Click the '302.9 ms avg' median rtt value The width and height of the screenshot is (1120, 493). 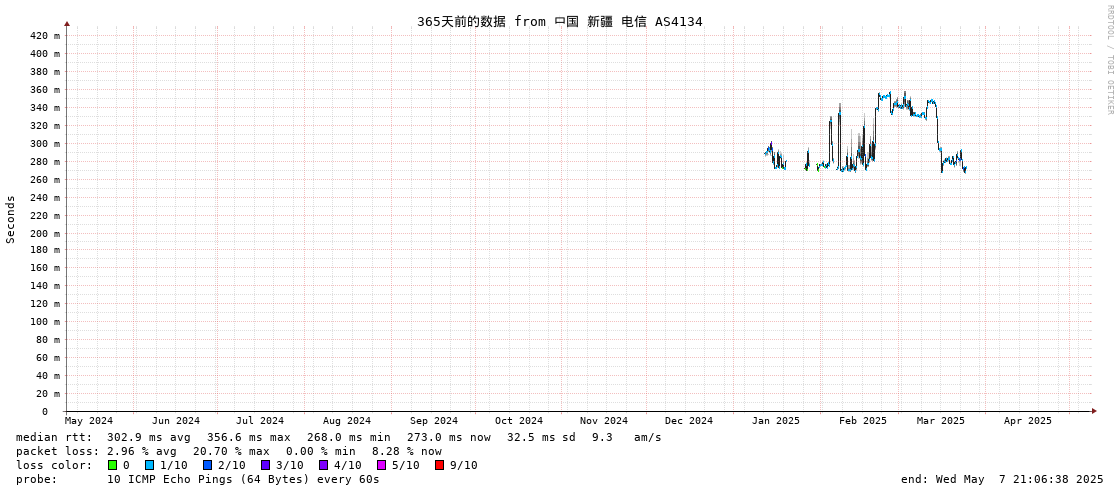point(150,437)
